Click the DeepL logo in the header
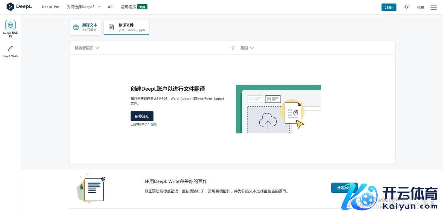This screenshot has width=443, height=218. tap(19, 7)
